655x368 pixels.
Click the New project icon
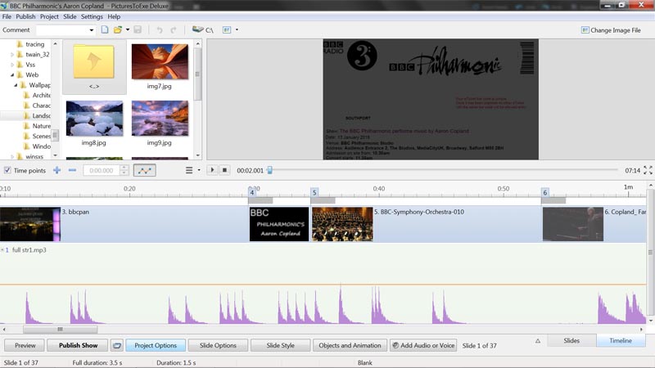(x=105, y=29)
